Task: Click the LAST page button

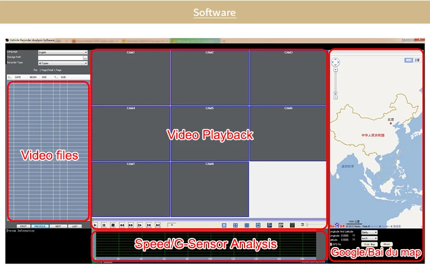Action: (x=75, y=226)
